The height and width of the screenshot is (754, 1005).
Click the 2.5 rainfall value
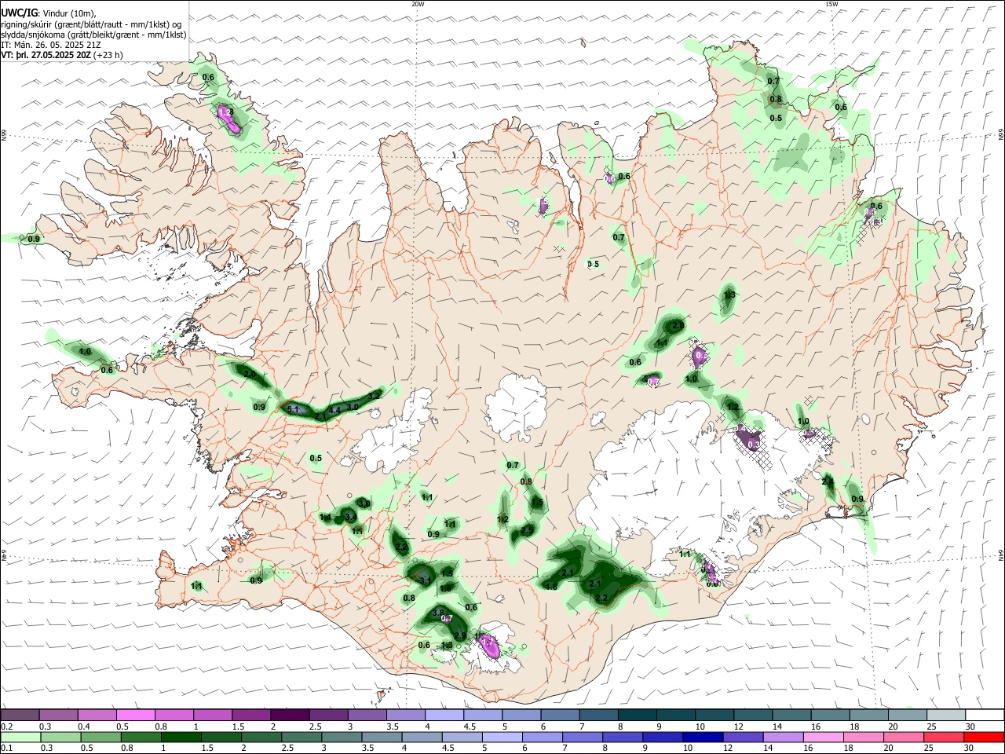(x=528, y=531)
